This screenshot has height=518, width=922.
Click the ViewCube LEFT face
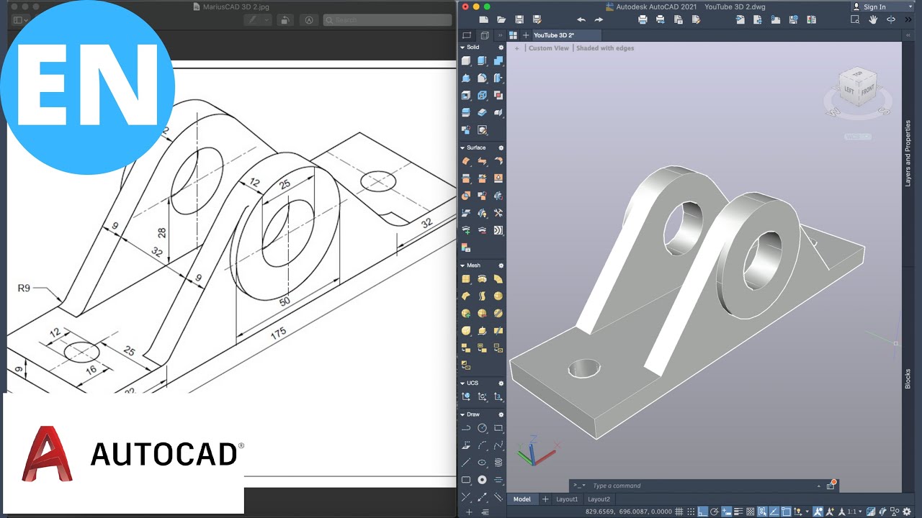pos(850,91)
